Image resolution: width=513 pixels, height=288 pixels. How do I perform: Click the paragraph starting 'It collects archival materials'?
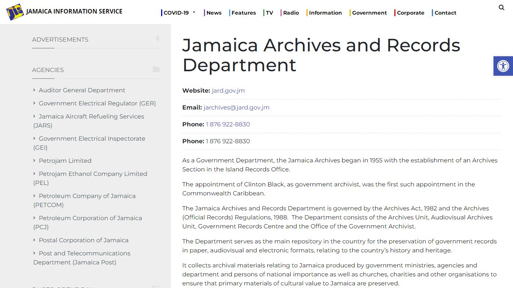(339, 274)
